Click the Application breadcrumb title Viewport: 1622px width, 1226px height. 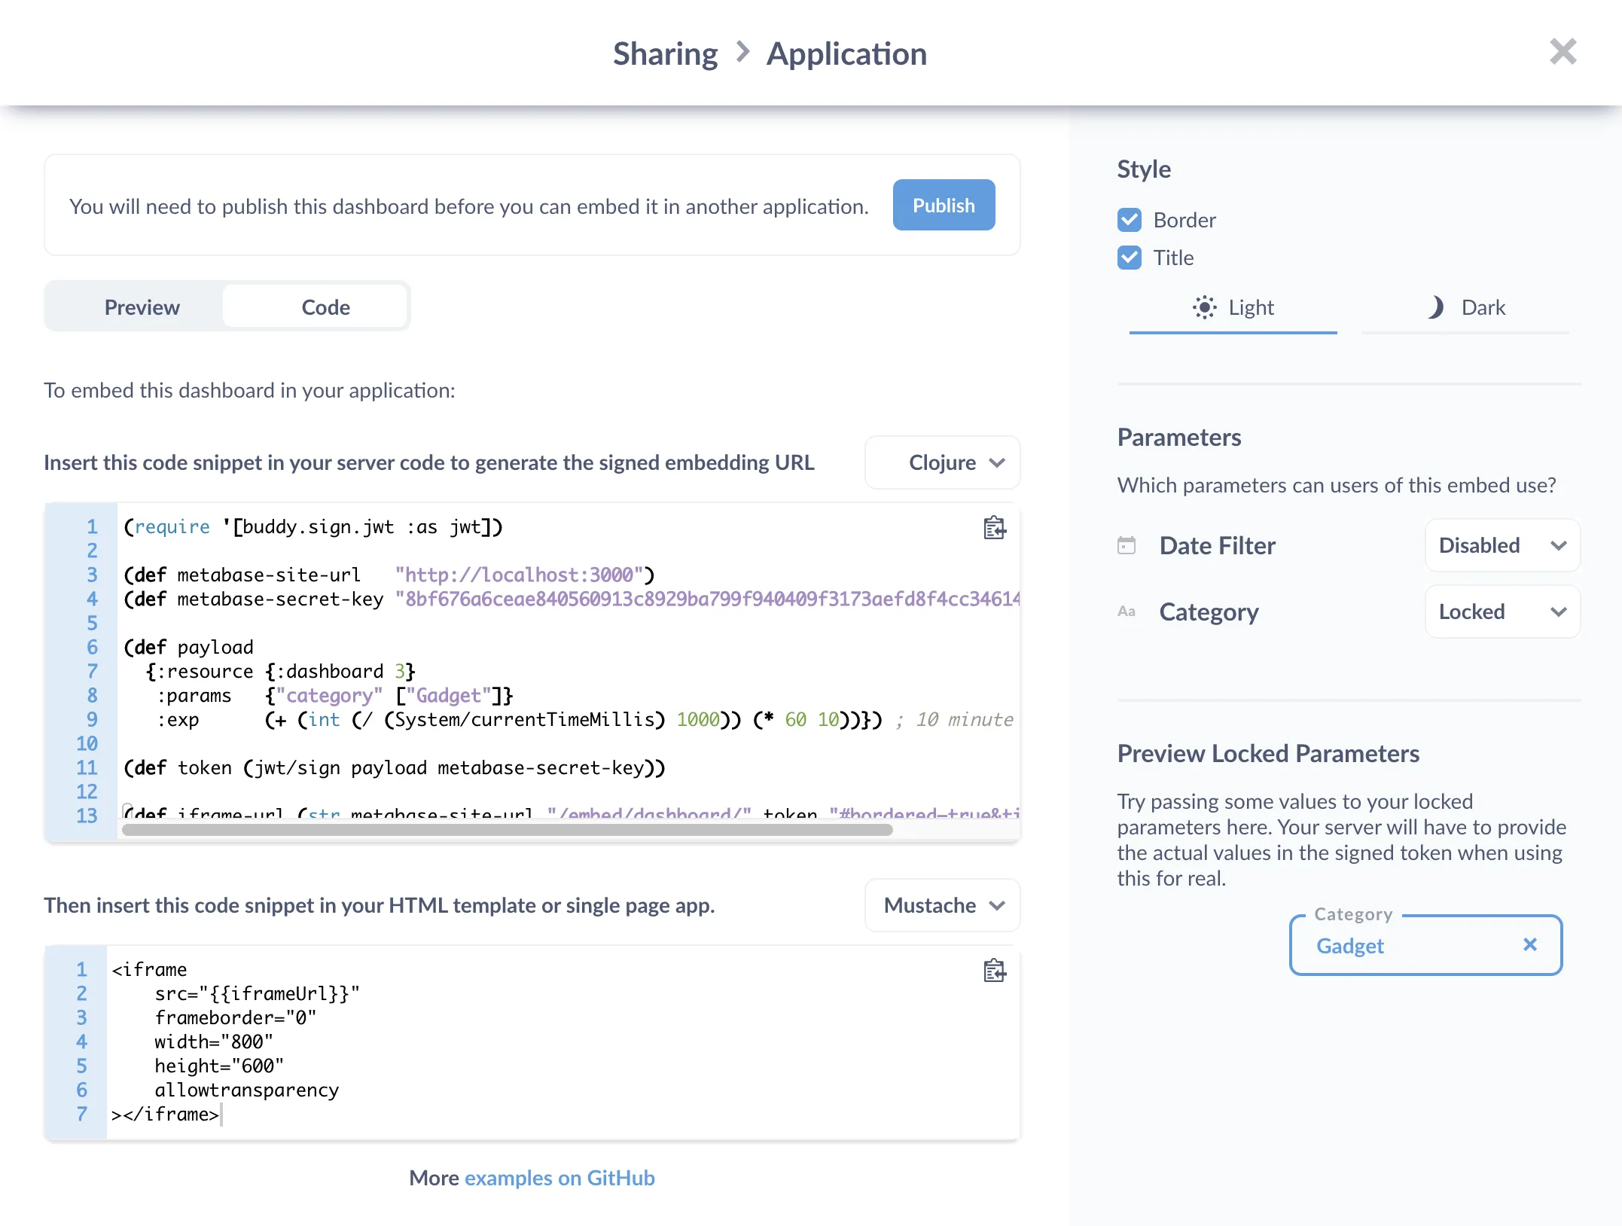tap(846, 53)
